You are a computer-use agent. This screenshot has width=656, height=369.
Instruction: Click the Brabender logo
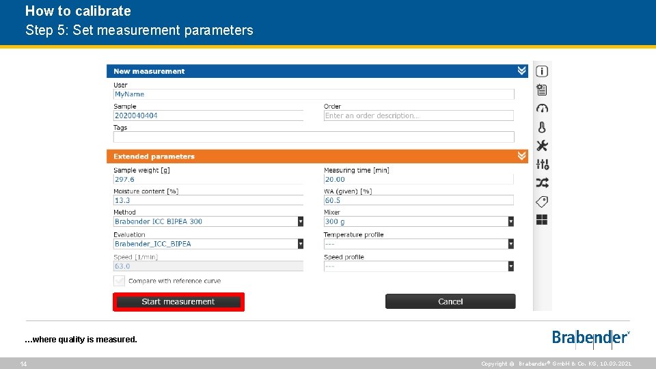coord(590,338)
